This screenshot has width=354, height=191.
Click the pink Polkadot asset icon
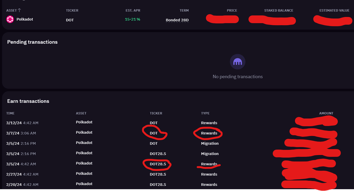pyautogui.click(x=10, y=19)
